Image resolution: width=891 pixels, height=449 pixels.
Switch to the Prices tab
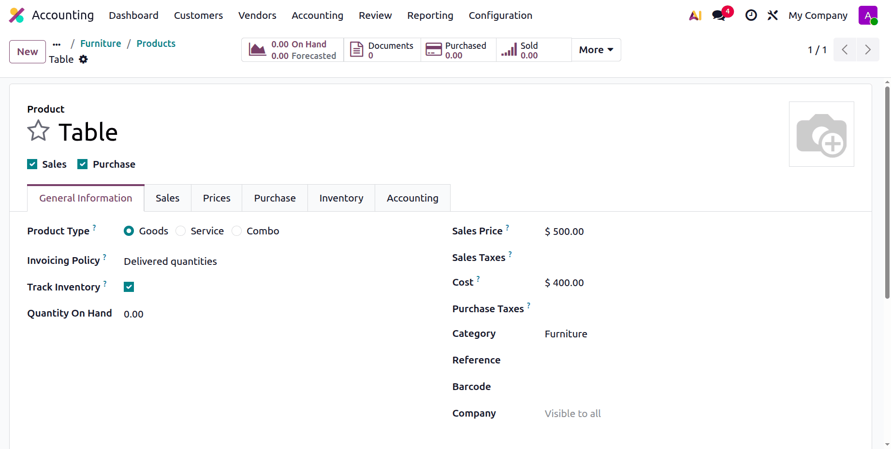217,198
